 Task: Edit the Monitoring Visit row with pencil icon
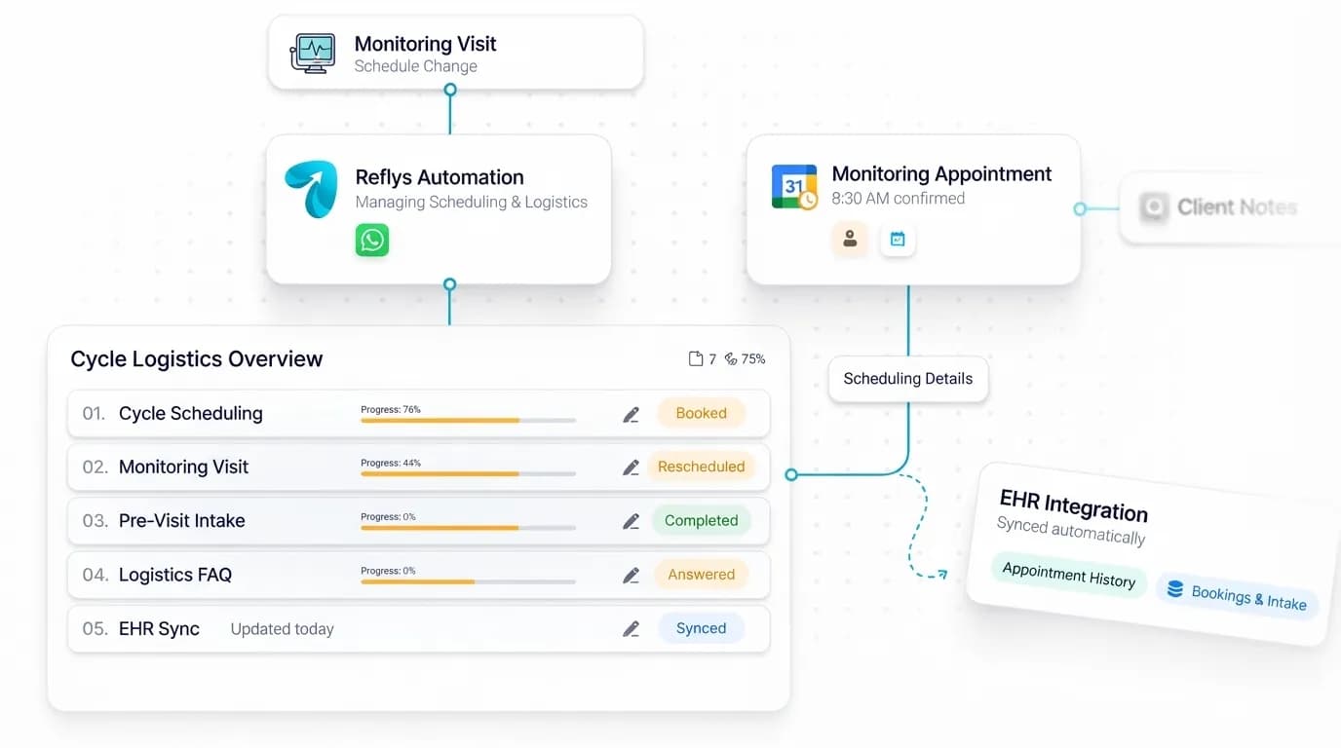(x=632, y=467)
